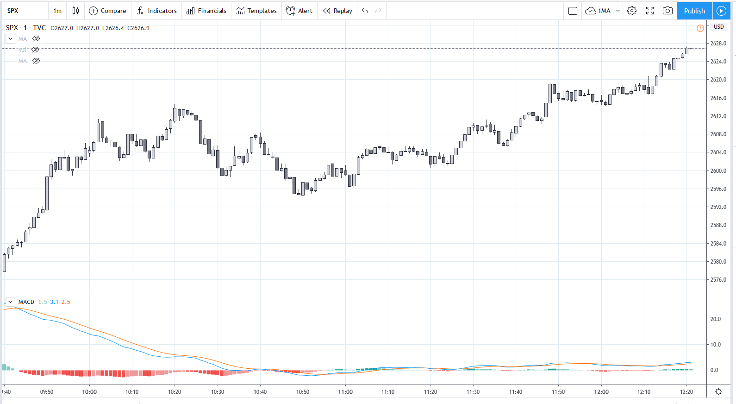The width and height of the screenshot is (736, 404).
Task: Enter fullscreen mode
Action: pyautogui.click(x=650, y=11)
